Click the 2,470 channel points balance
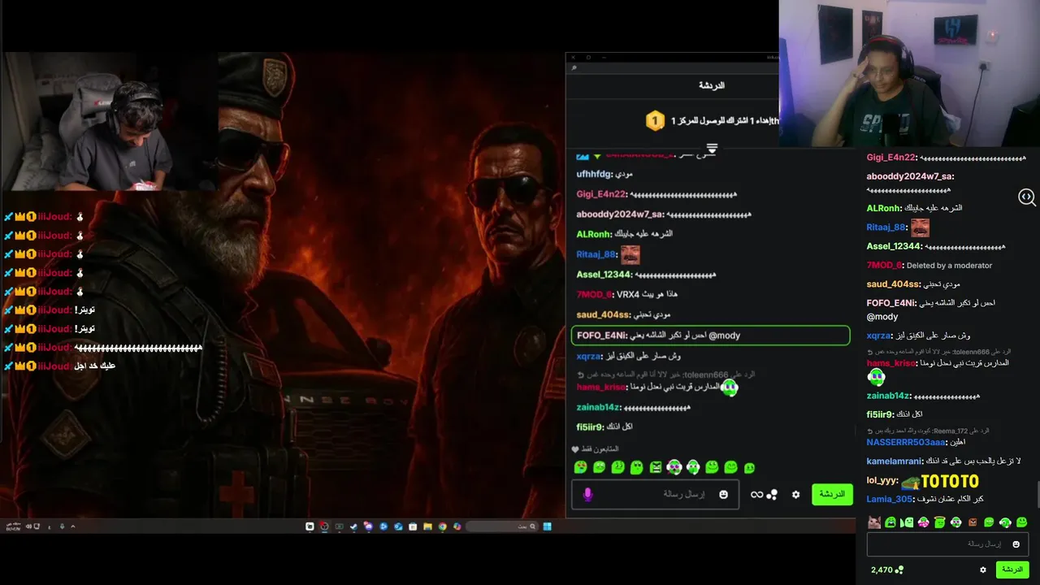 click(887, 570)
